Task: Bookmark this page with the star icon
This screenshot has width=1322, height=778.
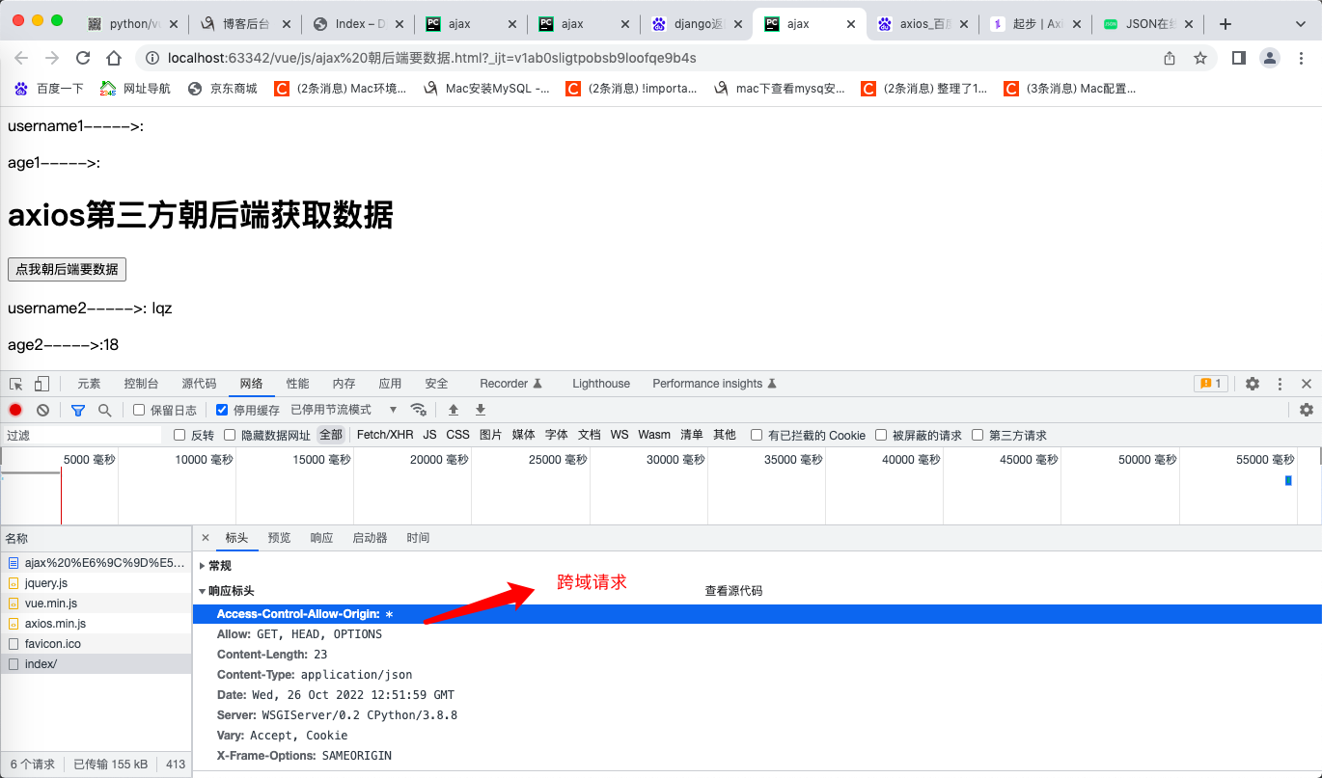Action: (1200, 58)
